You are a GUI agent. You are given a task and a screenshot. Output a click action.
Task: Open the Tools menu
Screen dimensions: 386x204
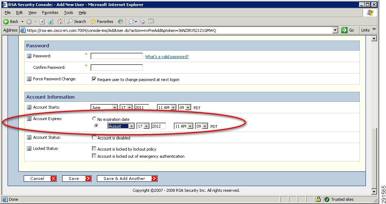coord(69,13)
